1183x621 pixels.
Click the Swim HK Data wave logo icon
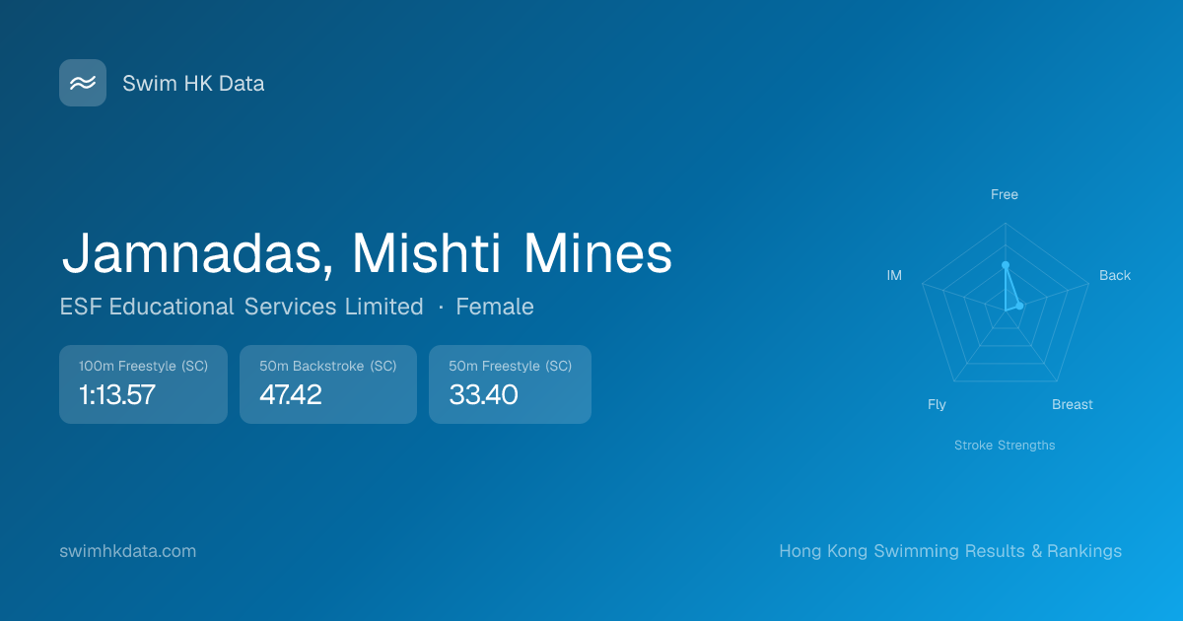click(x=83, y=83)
